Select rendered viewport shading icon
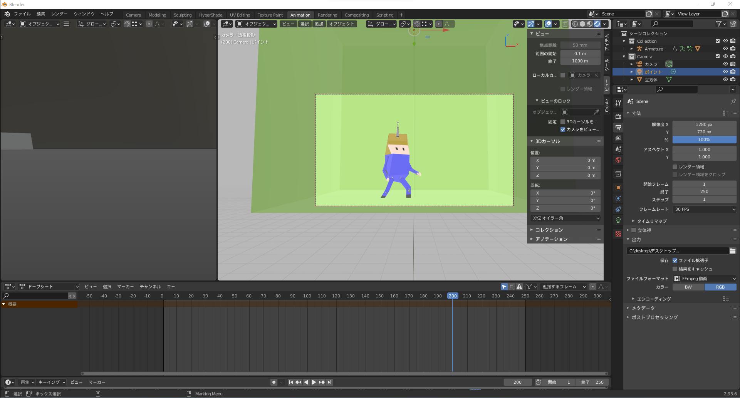Image resolution: width=740 pixels, height=398 pixels. 597,24
